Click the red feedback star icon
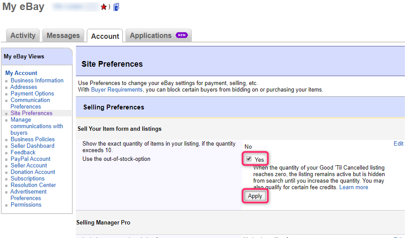Viewport: 408px width, 238px height. [x=104, y=7]
